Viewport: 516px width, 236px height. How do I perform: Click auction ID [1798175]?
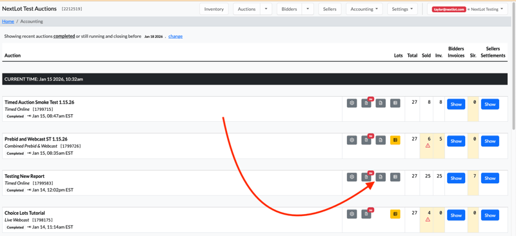42,220
